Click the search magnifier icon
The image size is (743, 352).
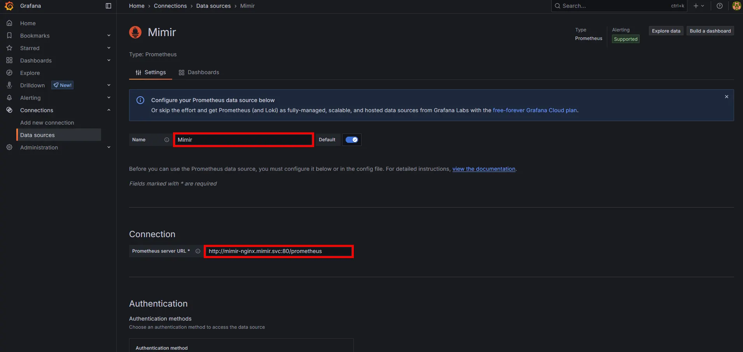click(x=558, y=6)
